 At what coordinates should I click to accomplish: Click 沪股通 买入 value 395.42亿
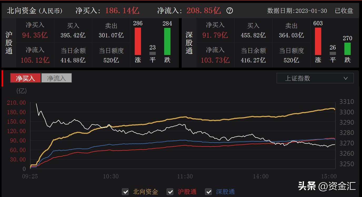tap(73, 35)
